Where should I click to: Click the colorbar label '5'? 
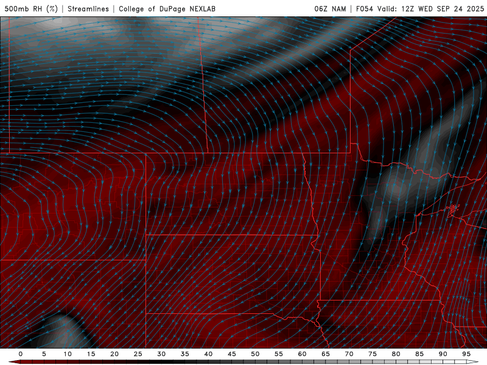click(44, 354)
